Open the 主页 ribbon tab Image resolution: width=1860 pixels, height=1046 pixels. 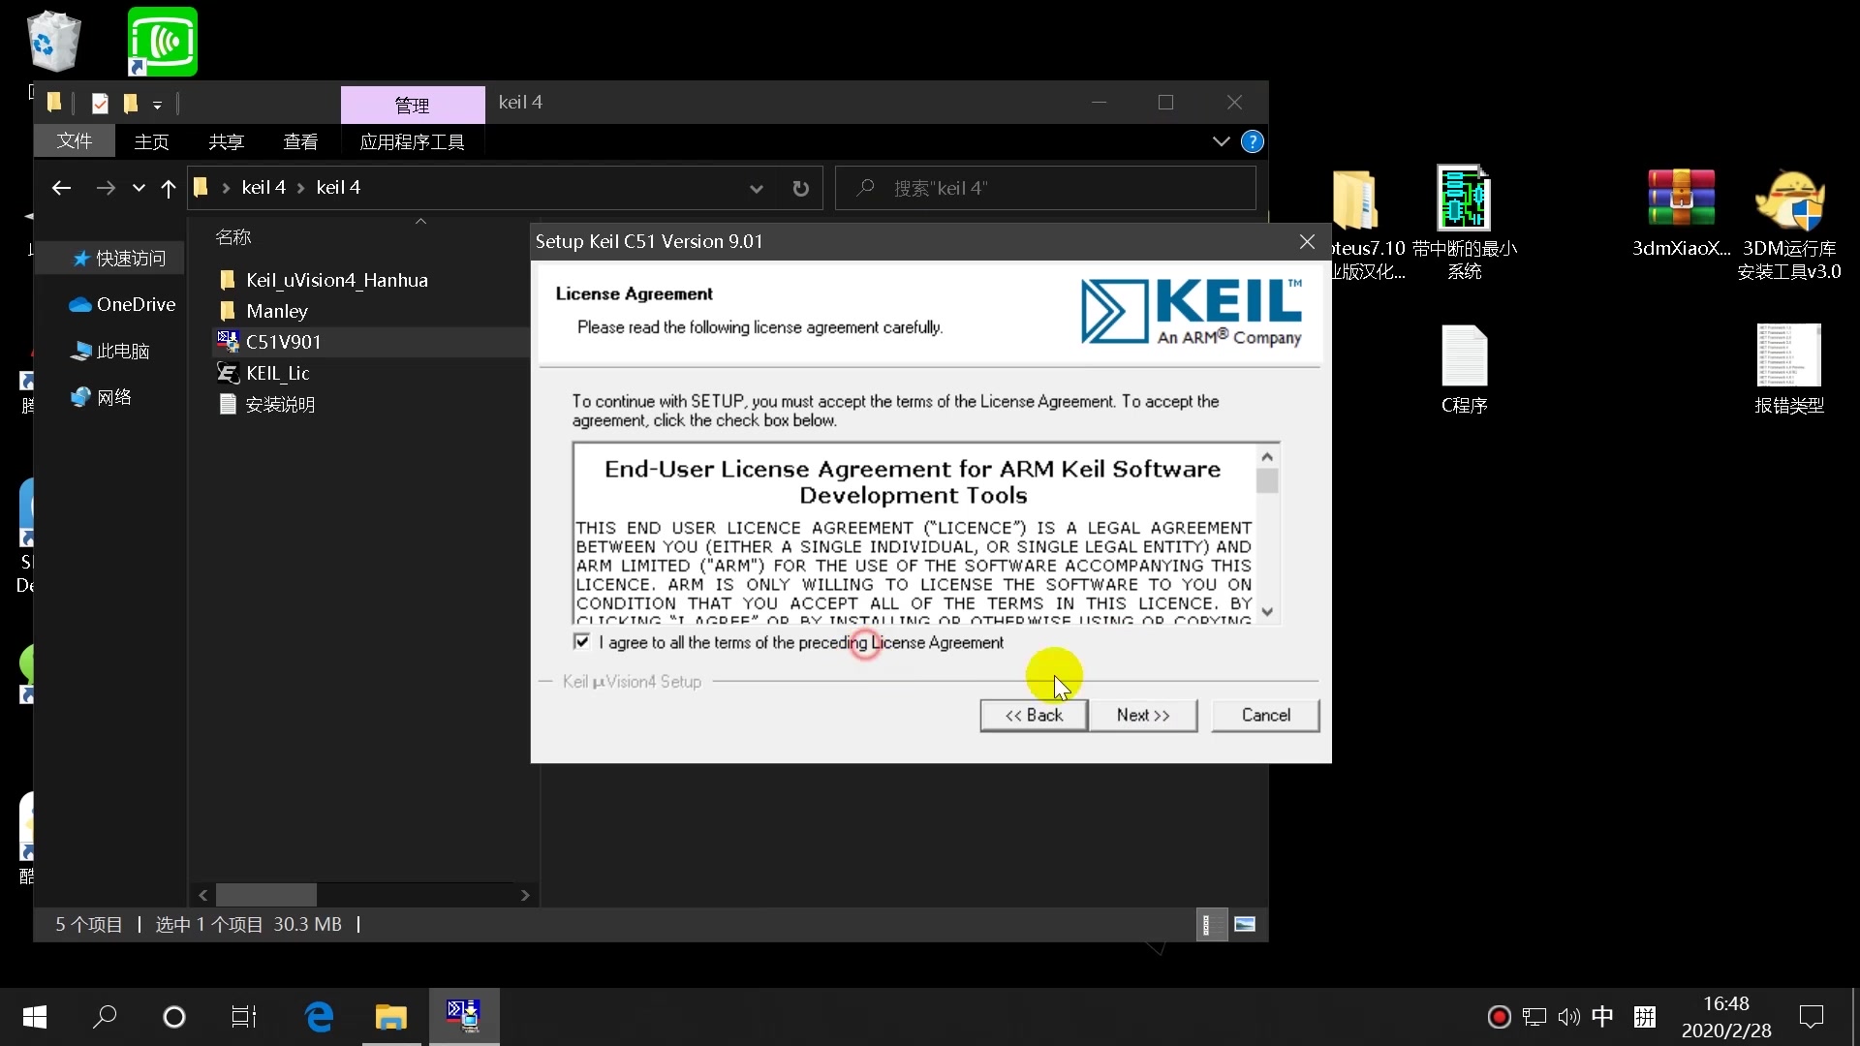151,141
